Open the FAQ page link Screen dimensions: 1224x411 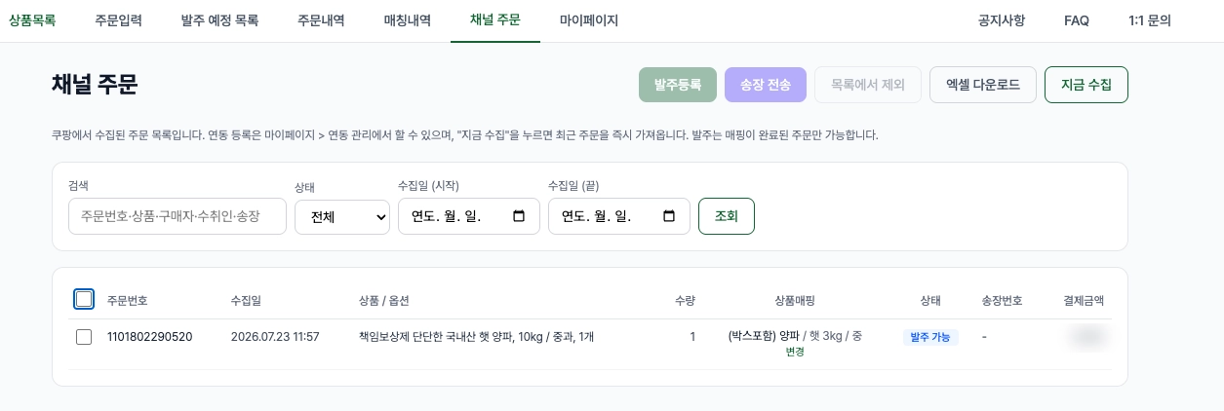click(1077, 20)
